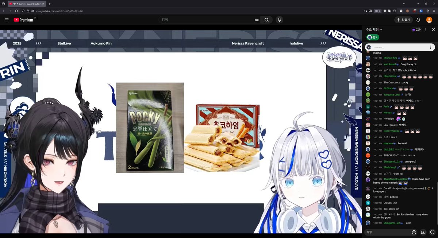The height and width of the screenshot is (238, 438).
Task: Open page translation icon in address bar
Action: click(x=390, y=11)
